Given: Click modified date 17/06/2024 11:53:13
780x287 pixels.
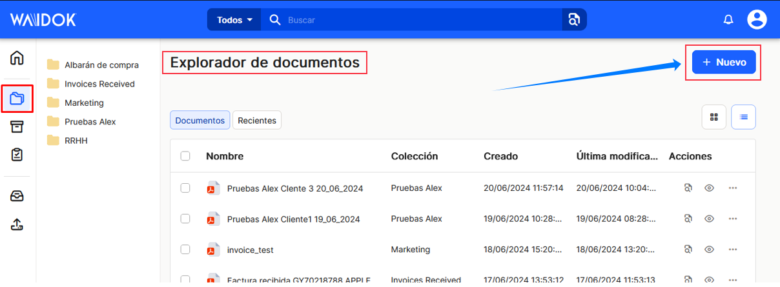Looking at the screenshot, I should coord(616,280).
